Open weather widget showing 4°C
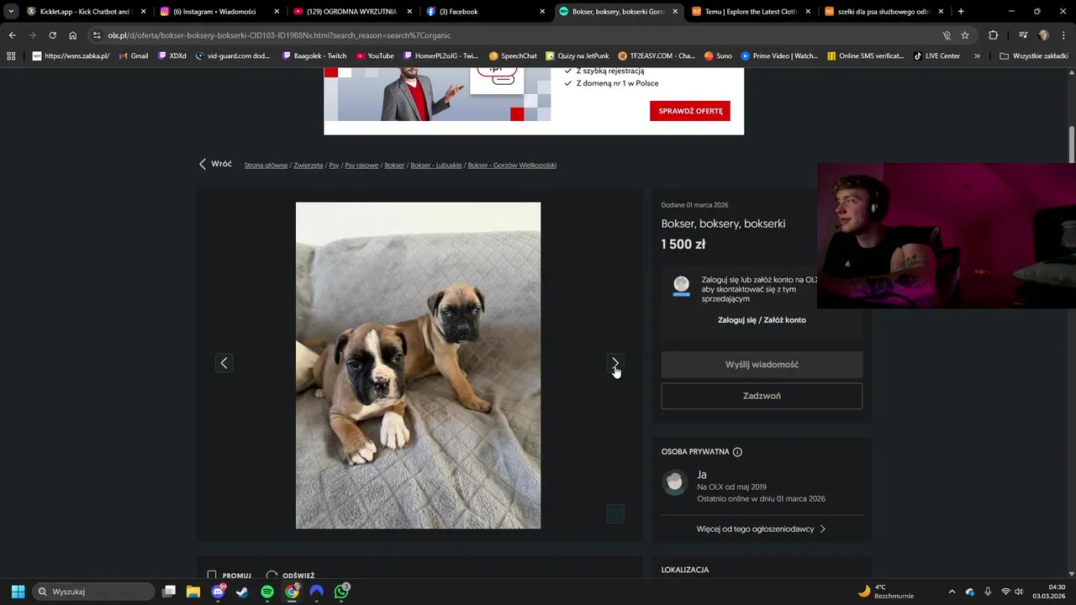The image size is (1076, 605). pos(886,592)
